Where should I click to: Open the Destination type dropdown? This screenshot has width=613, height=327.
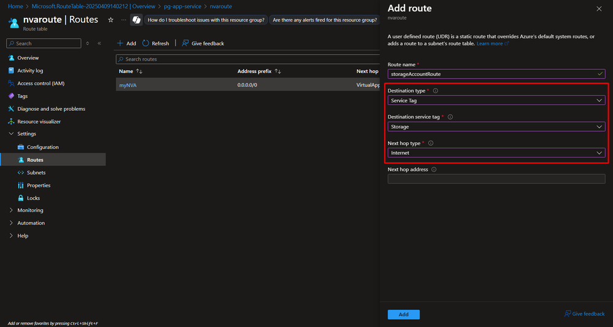[x=496, y=100]
